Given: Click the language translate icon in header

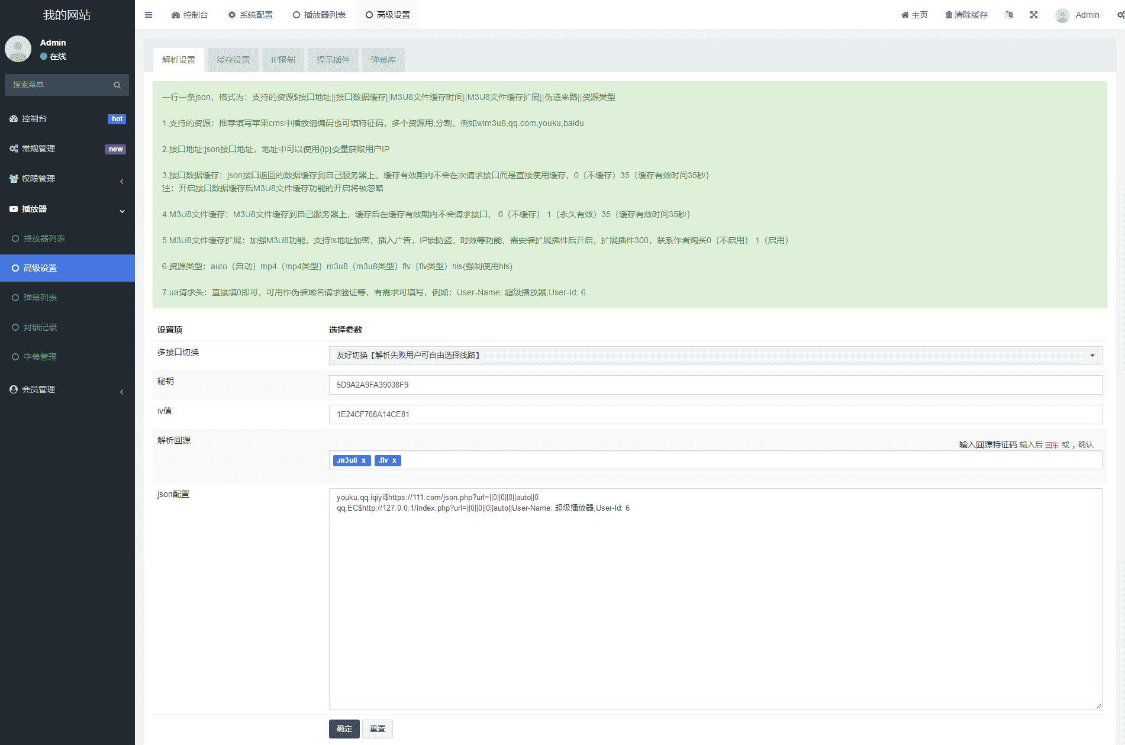Looking at the screenshot, I should click(x=1008, y=15).
